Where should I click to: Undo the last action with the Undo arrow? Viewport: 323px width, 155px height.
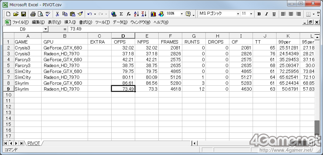(x=90, y=14)
